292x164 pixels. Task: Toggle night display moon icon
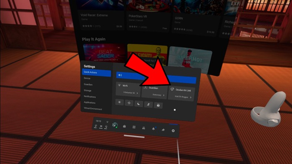click(139, 104)
